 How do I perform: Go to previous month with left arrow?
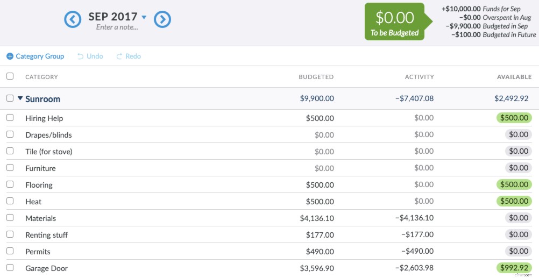pyautogui.click(x=72, y=20)
